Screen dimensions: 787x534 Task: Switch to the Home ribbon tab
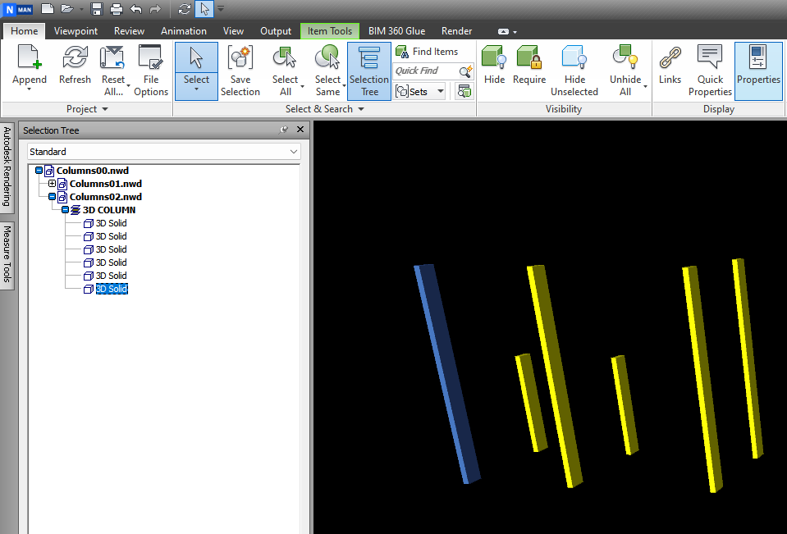click(x=24, y=31)
